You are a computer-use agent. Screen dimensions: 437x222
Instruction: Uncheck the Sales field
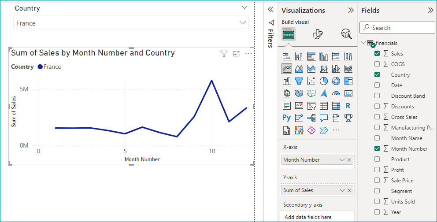click(x=377, y=53)
